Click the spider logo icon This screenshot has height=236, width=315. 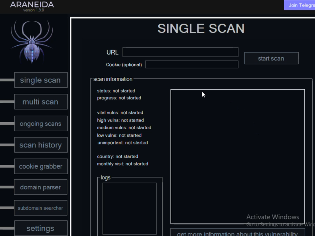click(32, 42)
